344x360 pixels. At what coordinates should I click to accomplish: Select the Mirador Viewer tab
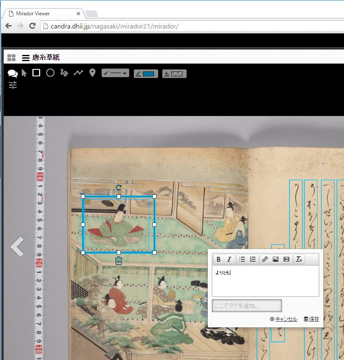point(44,14)
